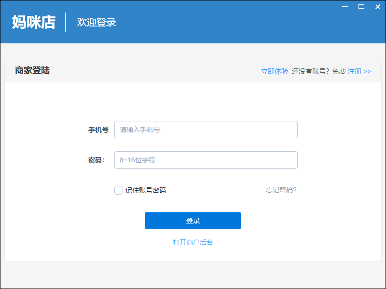This screenshot has height=289, width=386.
Task: Tick the 记住账号密码 checkbox
Action: pyautogui.click(x=119, y=190)
